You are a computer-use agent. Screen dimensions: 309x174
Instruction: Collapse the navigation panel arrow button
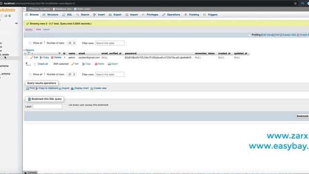tap(24, 9)
